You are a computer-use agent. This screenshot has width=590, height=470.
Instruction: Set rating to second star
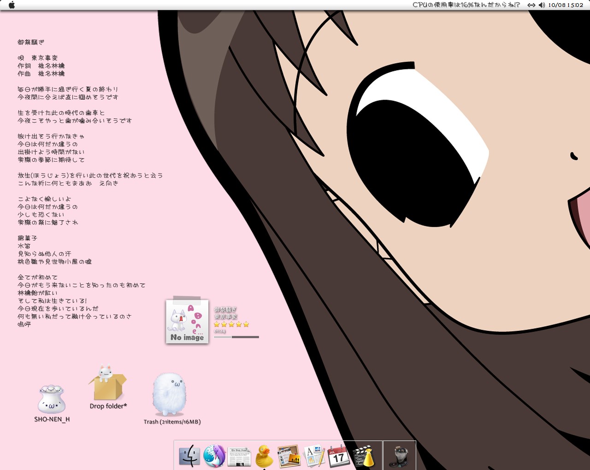[224, 324]
